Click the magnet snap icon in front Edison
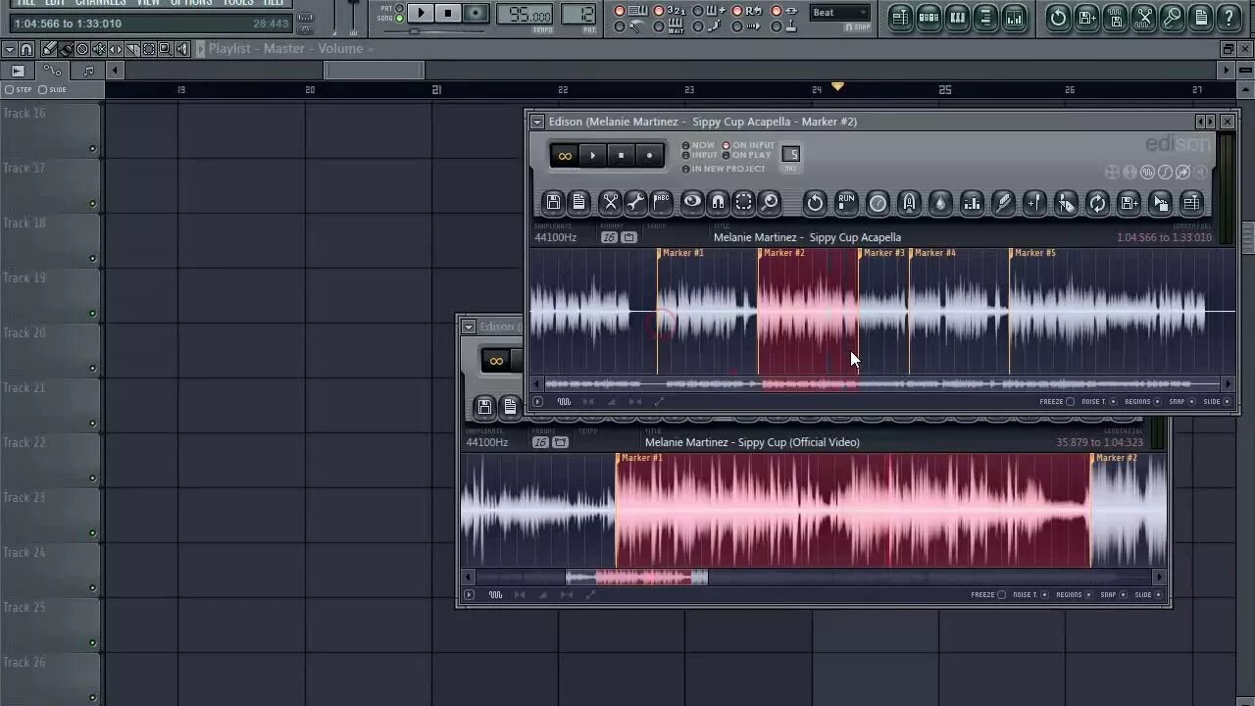Image resolution: width=1255 pixels, height=706 pixels. coord(718,203)
